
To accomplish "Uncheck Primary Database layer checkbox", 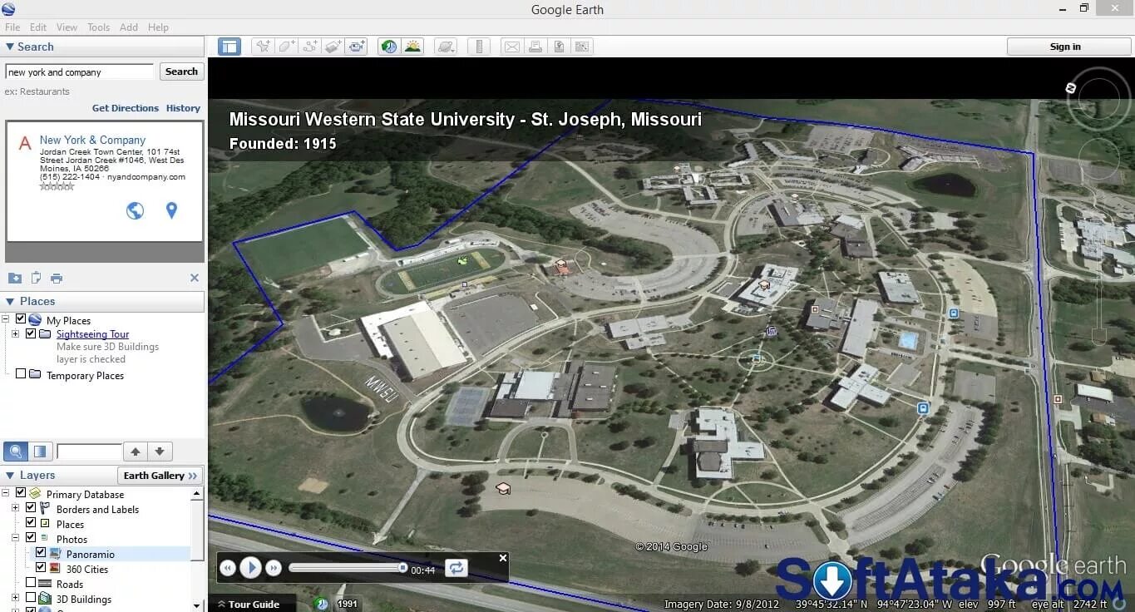I will (21, 493).
